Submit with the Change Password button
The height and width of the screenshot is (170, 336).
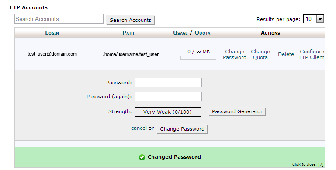[x=182, y=129]
